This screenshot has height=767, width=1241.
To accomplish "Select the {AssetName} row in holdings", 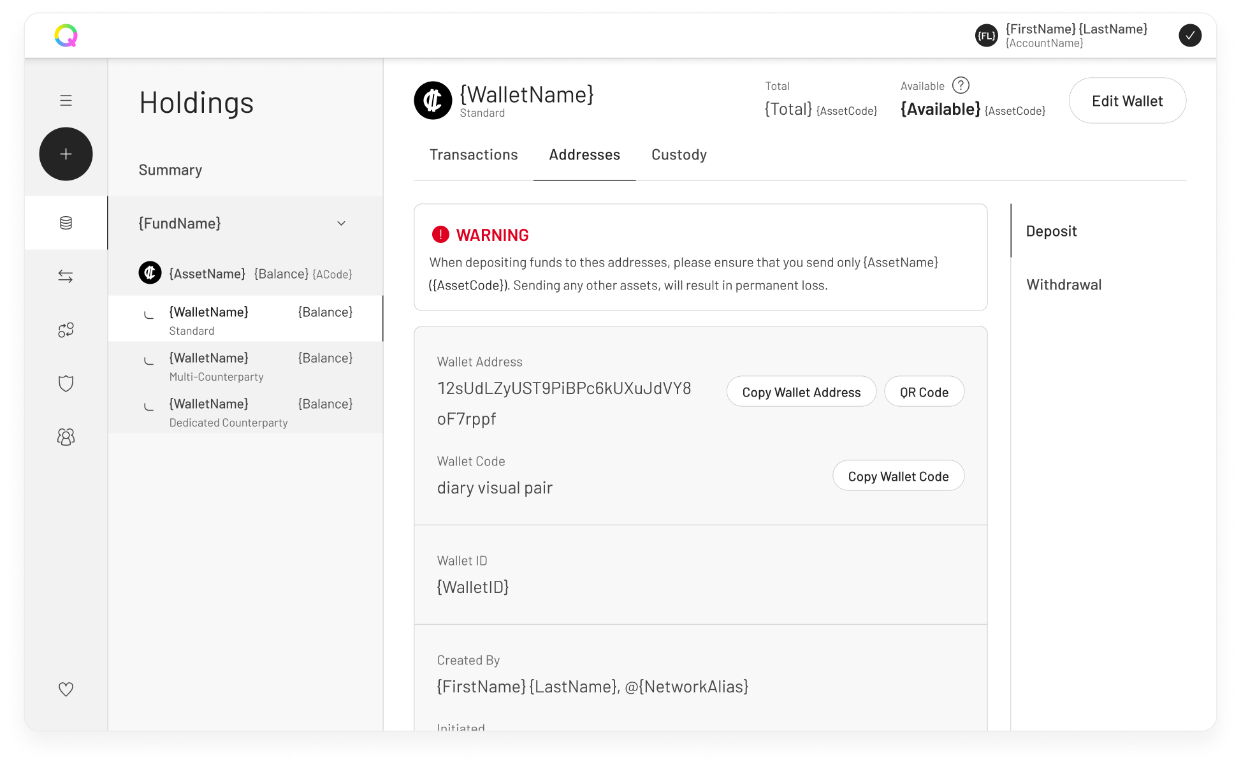I will click(245, 274).
